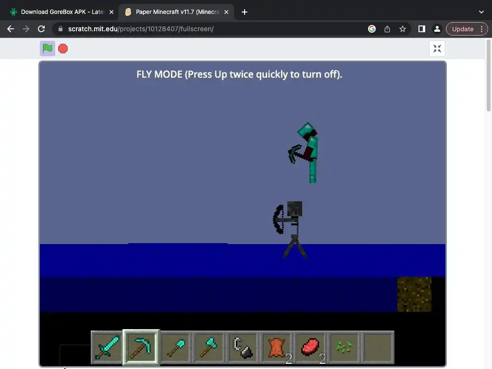Image resolution: width=492 pixels, height=369 pixels.
Task: Open the tab search dropdown arrow
Action: pyautogui.click(x=481, y=12)
